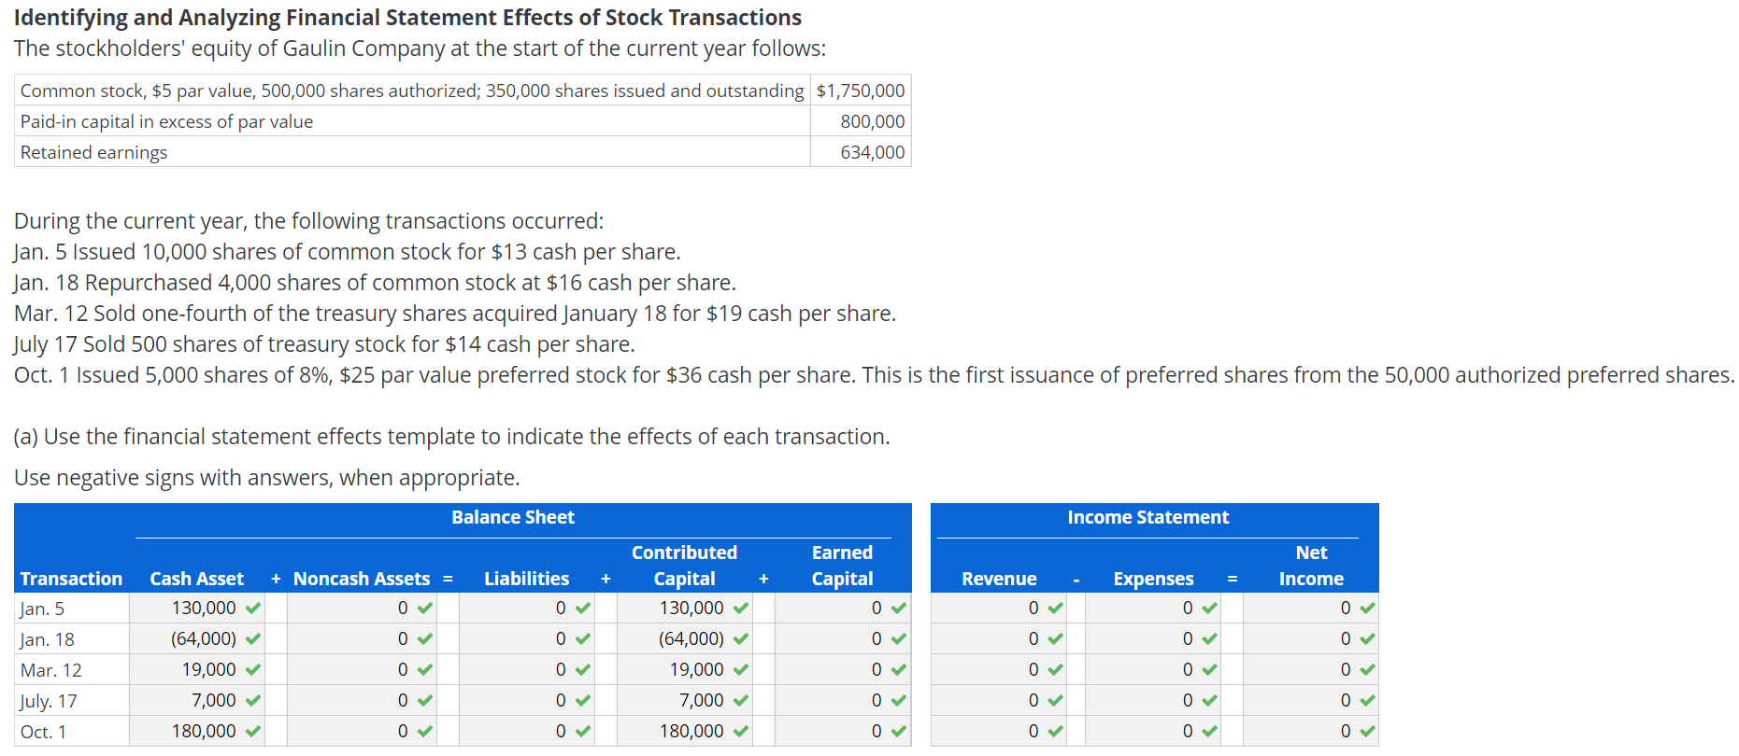Screen dimensions: 1739x756
Task: Click Jan. 5 Contributed Capital field 130,000
Action: [685, 608]
